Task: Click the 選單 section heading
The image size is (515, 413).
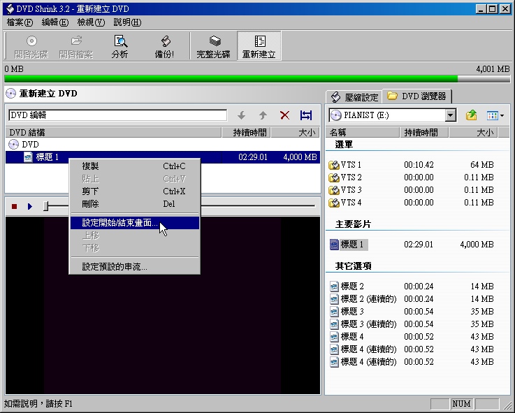Action: point(344,145)
